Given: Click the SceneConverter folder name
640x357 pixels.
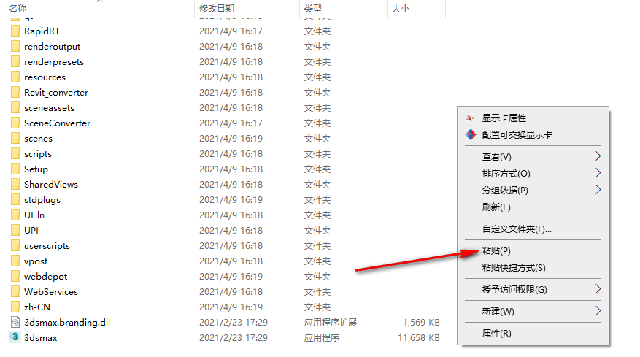Looking at the screenshot, I should [57, 123].
